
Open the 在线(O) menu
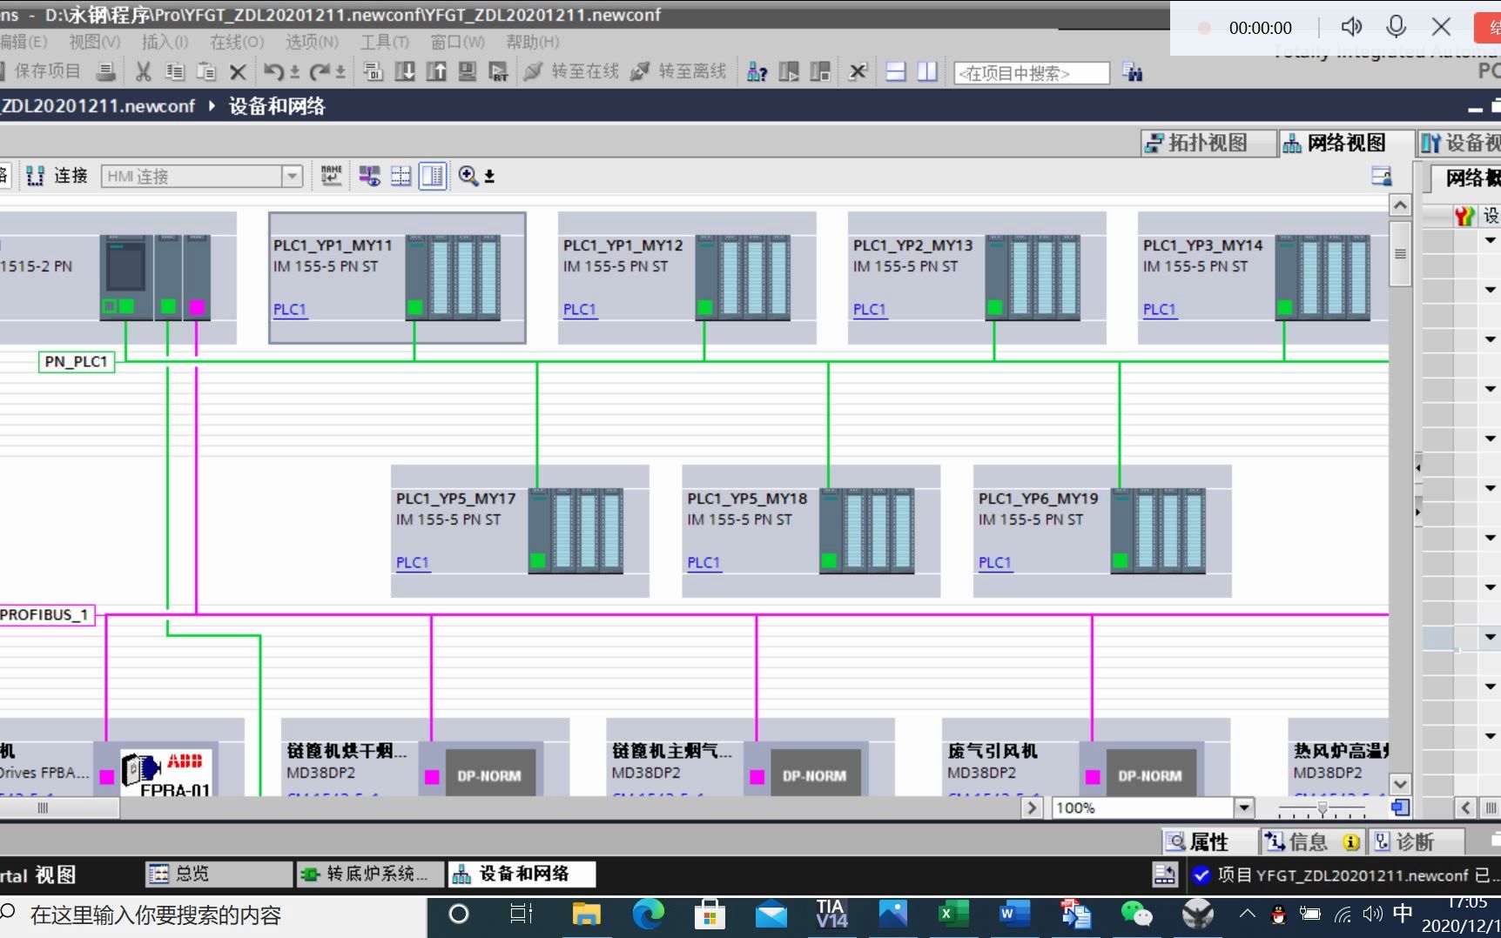(x=237, y=42)
